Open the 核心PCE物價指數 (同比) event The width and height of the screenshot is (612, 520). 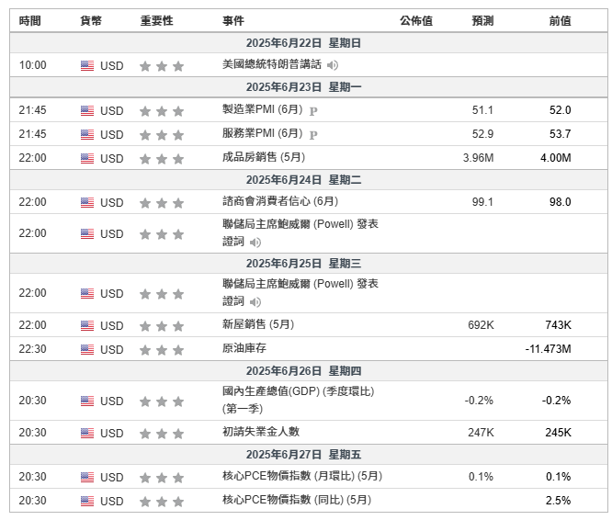click(297, 500)
